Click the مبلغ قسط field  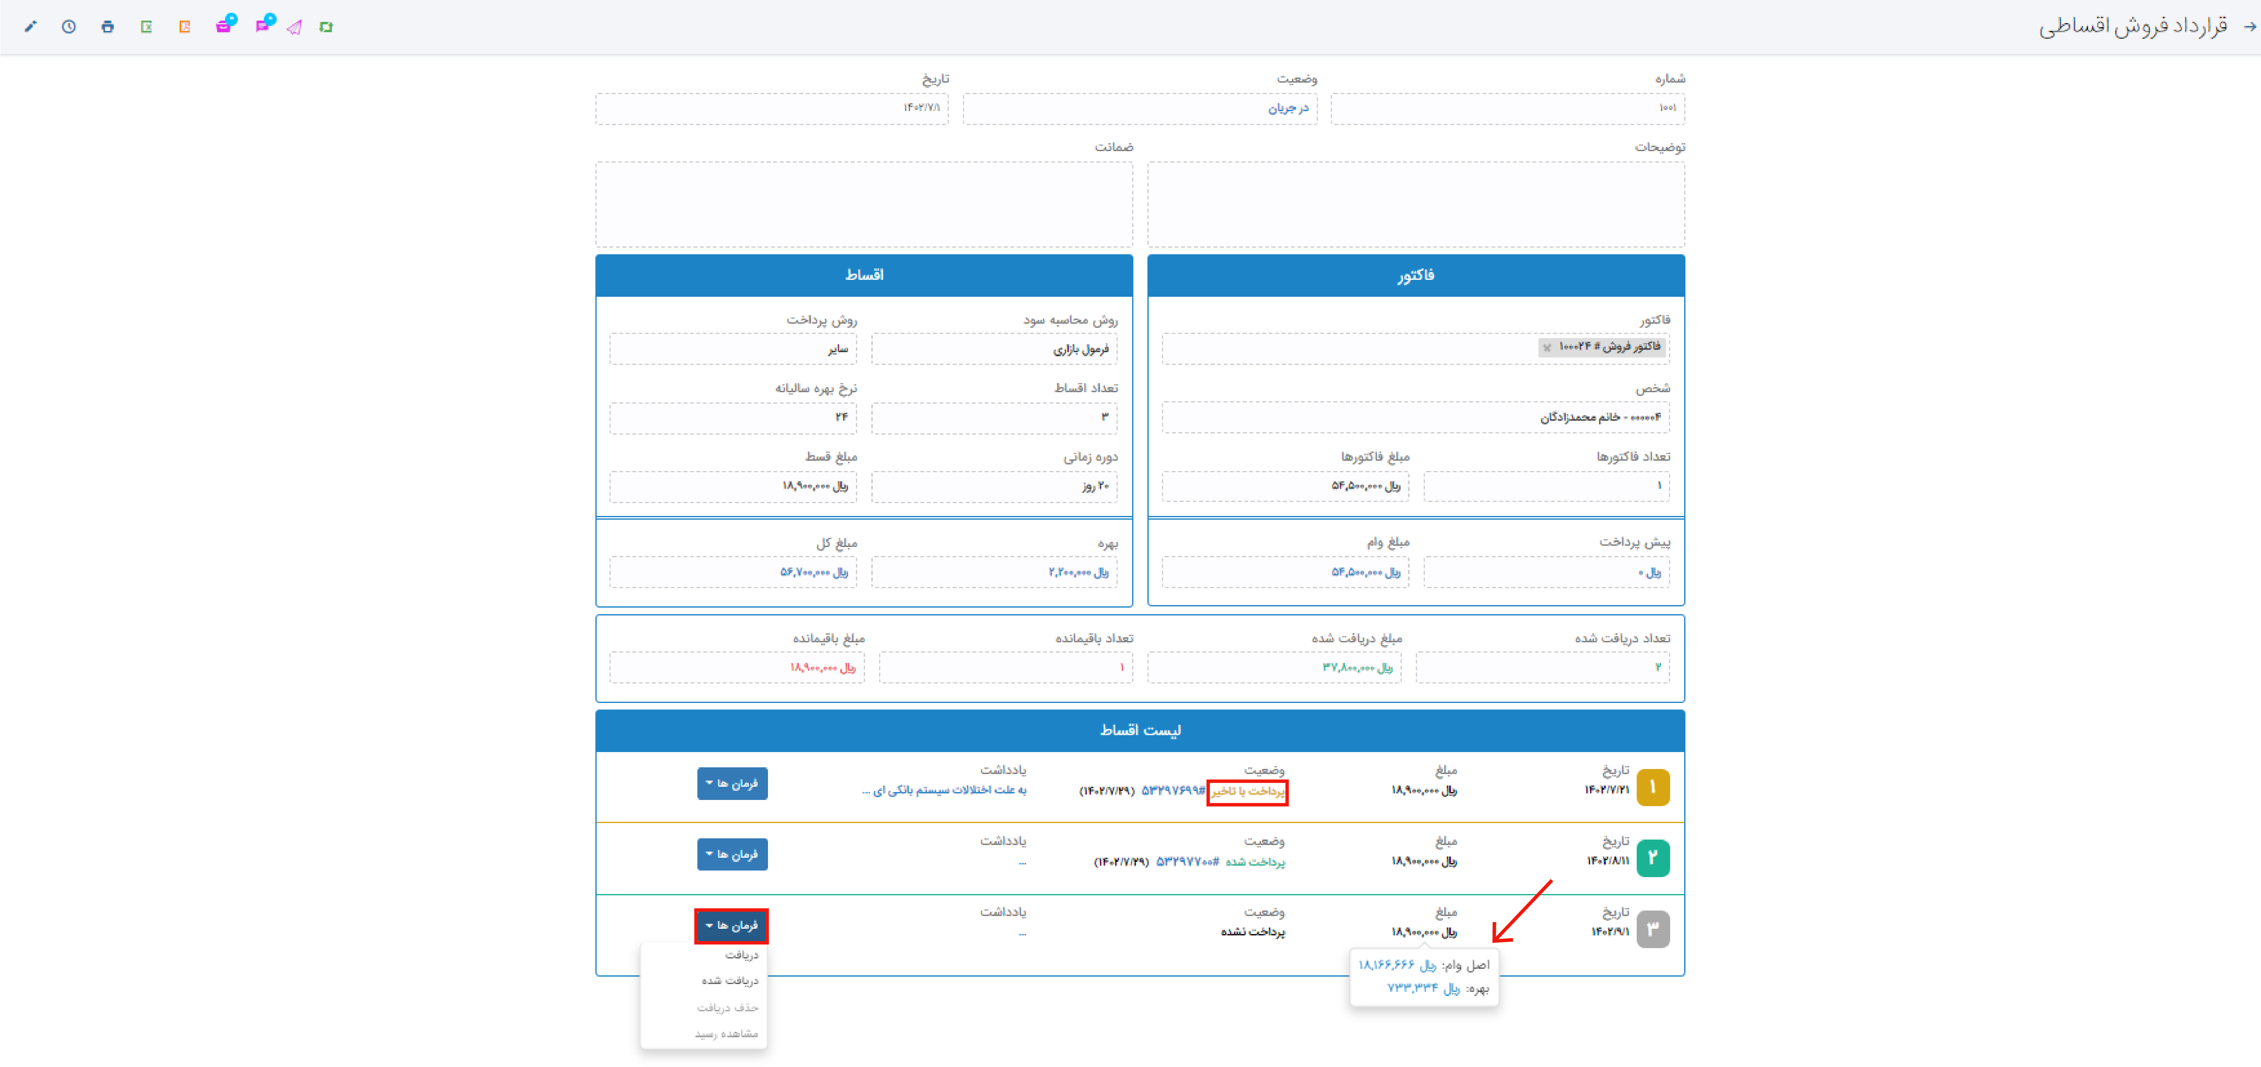click(733, 486)
